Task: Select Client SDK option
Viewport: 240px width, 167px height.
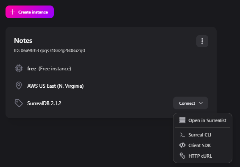Action: [x=203, y=145]
